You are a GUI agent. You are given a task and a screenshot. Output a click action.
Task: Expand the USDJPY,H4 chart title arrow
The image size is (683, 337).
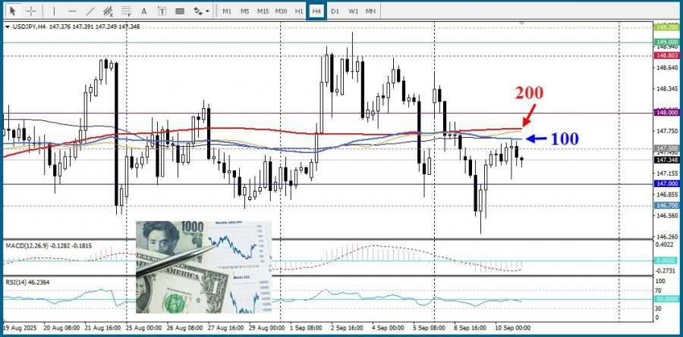(x=8, y=27)
